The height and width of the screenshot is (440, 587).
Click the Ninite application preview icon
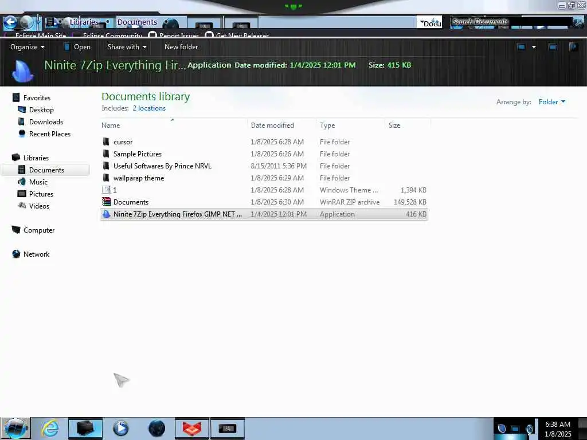tap(22, 70)
